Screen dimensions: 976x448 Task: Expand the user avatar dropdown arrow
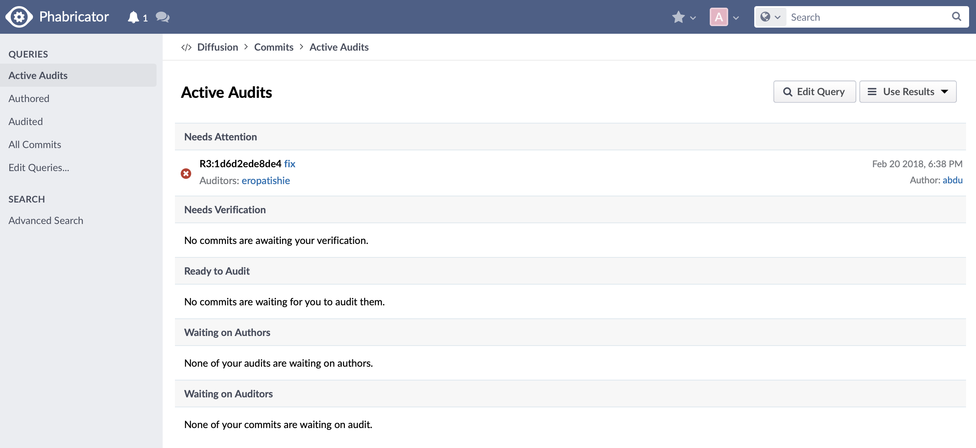(x=737, y=17)
